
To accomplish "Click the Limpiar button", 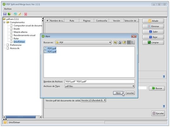I will pyautogui.click(x=153, y=43).
